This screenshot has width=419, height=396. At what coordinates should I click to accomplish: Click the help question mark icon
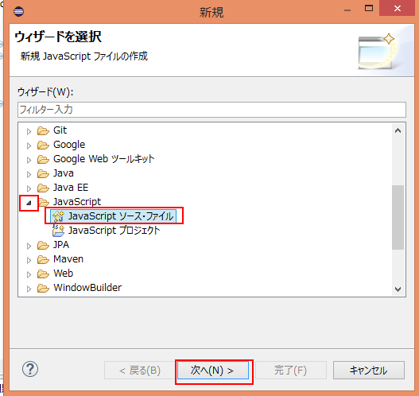[x=30, y=369]
